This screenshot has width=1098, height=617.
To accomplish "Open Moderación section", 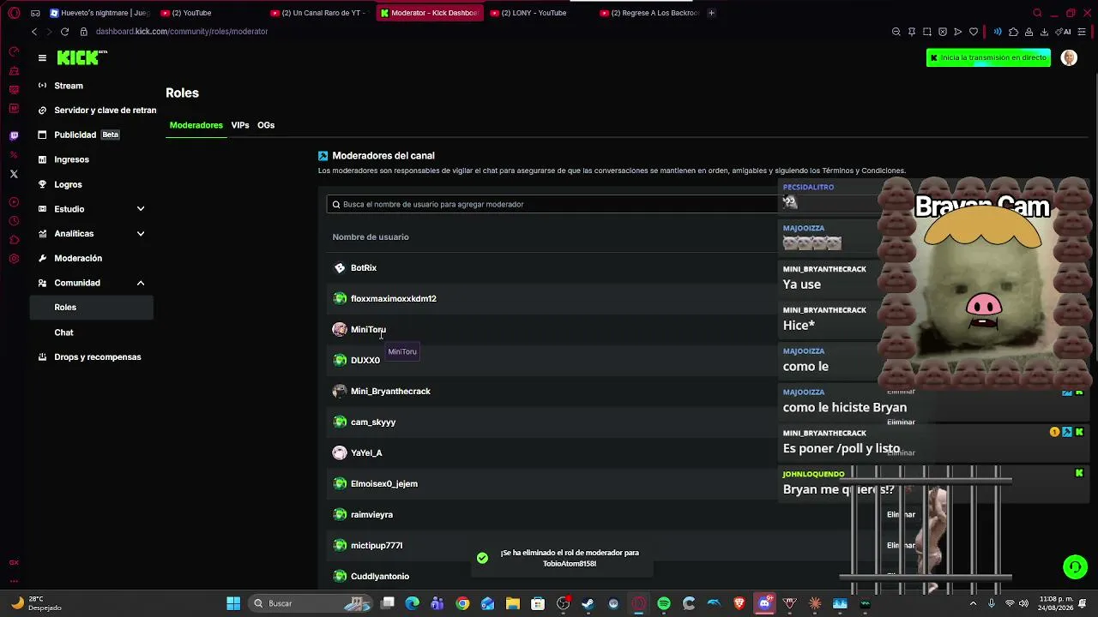I will (x=78, y=258).
